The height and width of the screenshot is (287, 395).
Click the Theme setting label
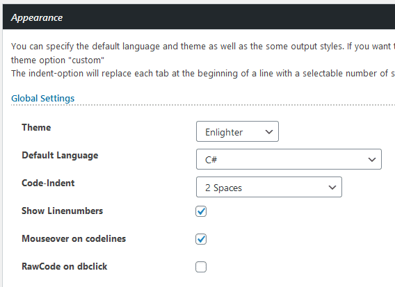click(x=36, y=127)
